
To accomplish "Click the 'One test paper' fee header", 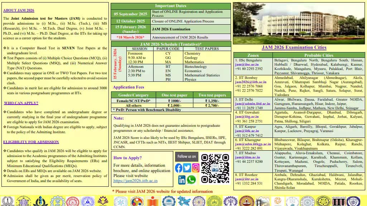I will click(x=174, y=95).
